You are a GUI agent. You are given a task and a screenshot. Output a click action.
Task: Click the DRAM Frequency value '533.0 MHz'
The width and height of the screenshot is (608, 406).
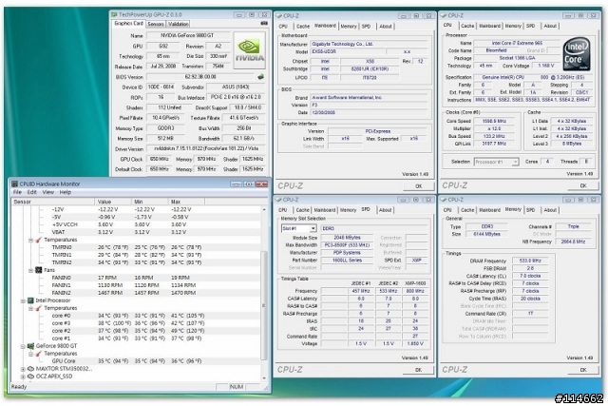click(530, 261)
